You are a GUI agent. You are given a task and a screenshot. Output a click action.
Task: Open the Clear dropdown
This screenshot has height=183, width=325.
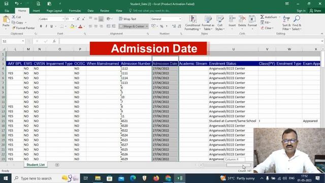click(x=267, y=28)
